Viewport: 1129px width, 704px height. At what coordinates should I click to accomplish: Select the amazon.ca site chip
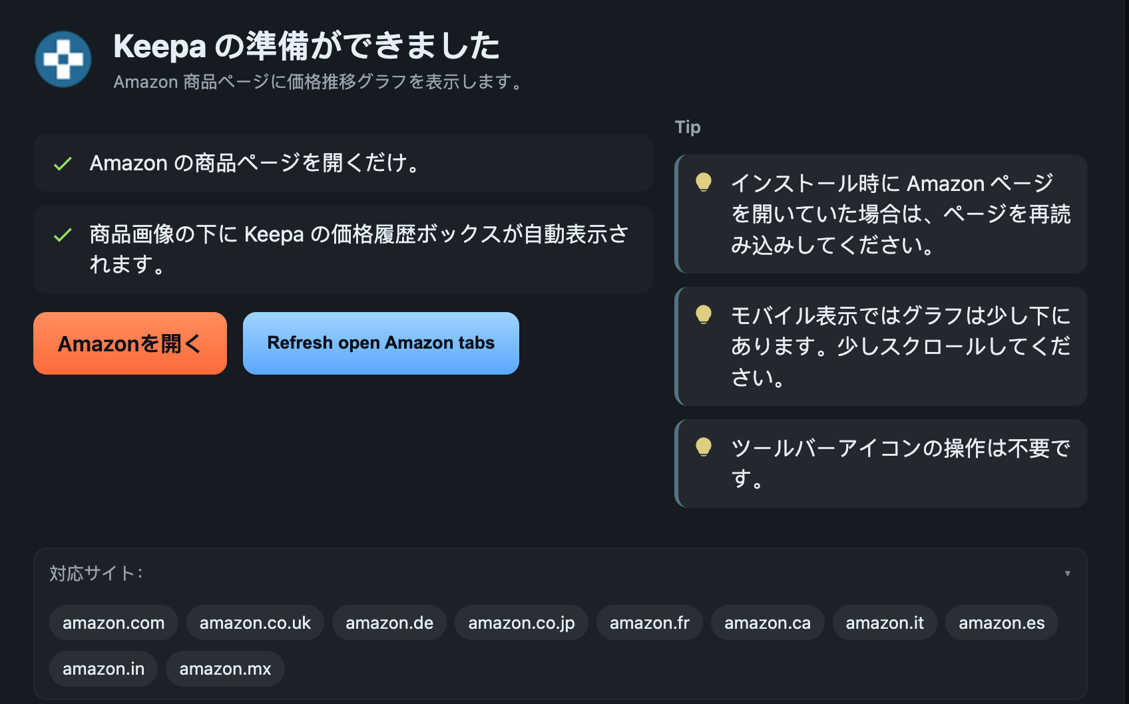(x=768, y=623)
